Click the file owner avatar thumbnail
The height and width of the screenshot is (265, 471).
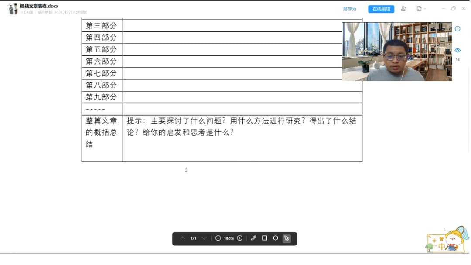pyautogui.click(x=13, y=9)
